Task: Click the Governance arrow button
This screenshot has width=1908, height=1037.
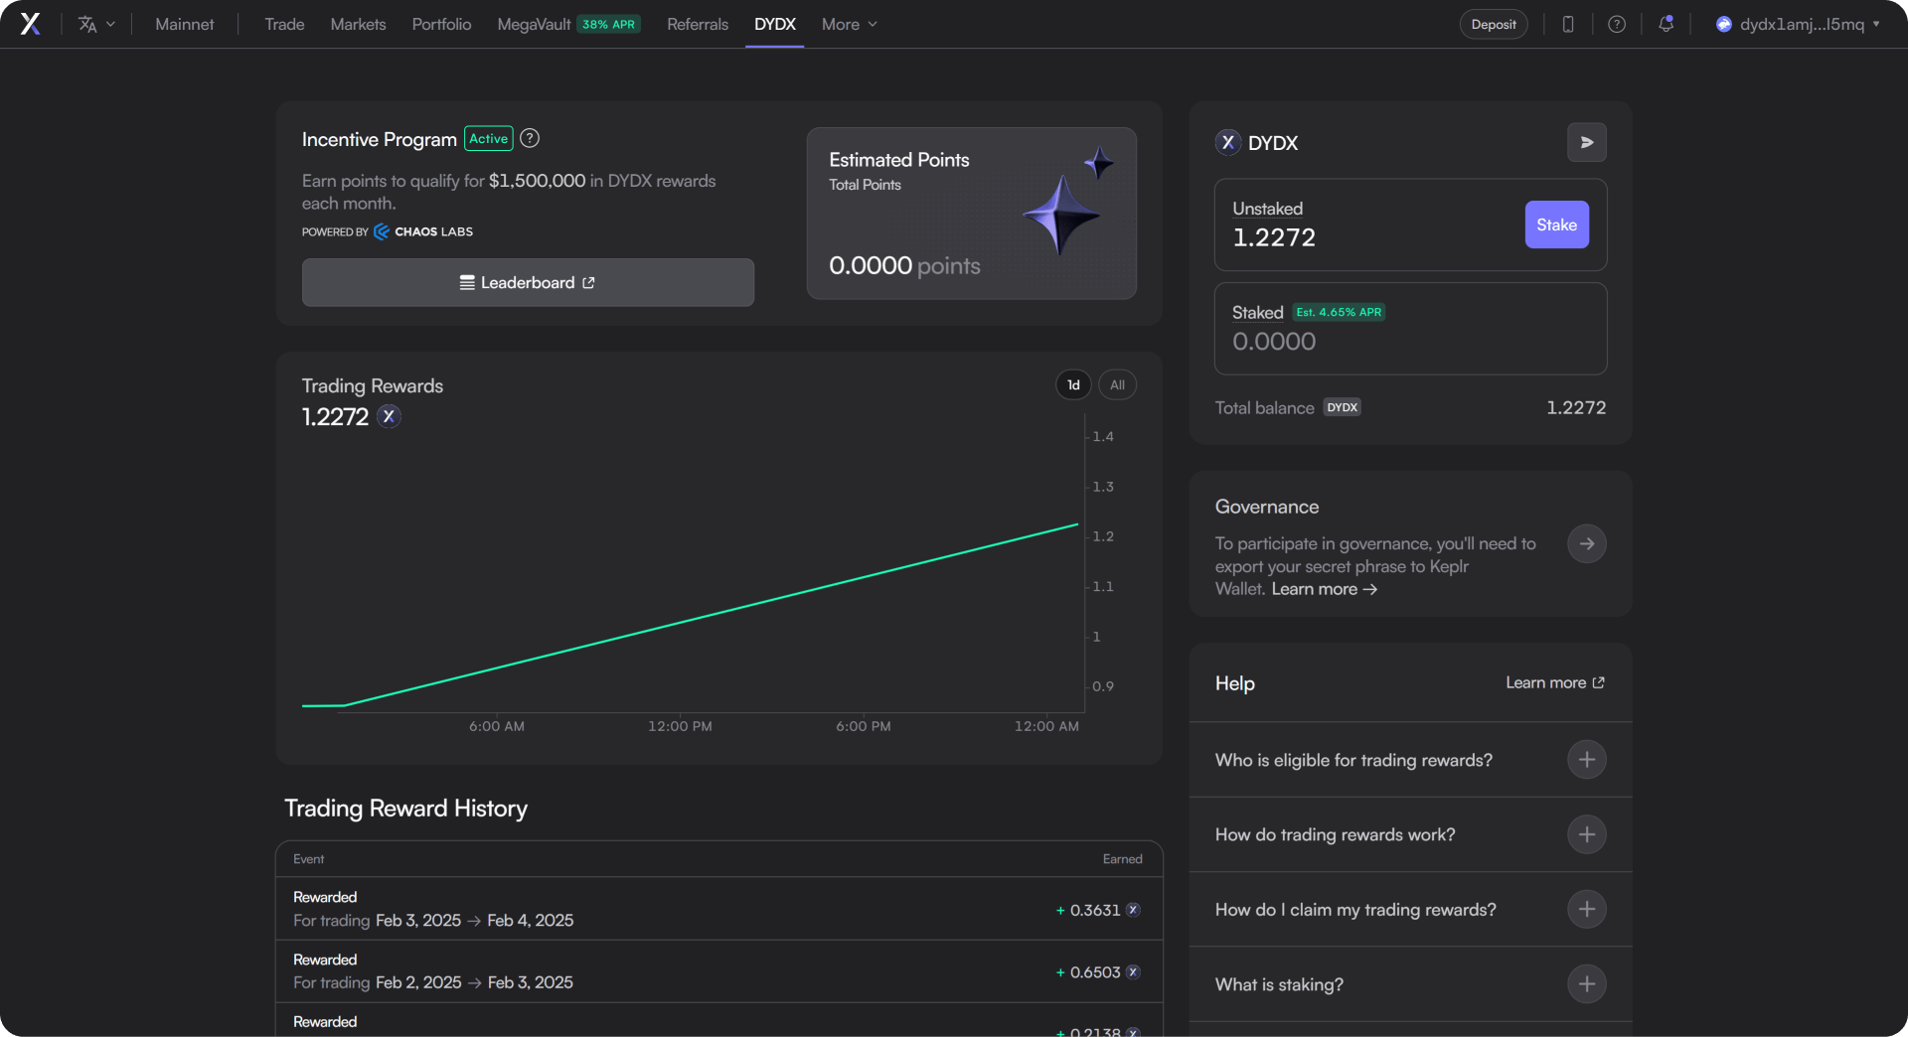Action: [1586, 543]
